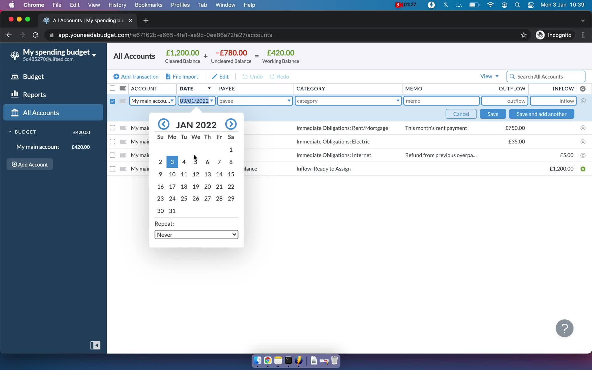Screen dimensions: 592x370
Task: Toggle checkbox for first transaction row
Action: click(x=113, y=127)
